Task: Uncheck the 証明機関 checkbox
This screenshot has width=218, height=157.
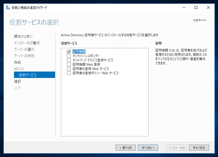Action: click(x=69, y=52)
